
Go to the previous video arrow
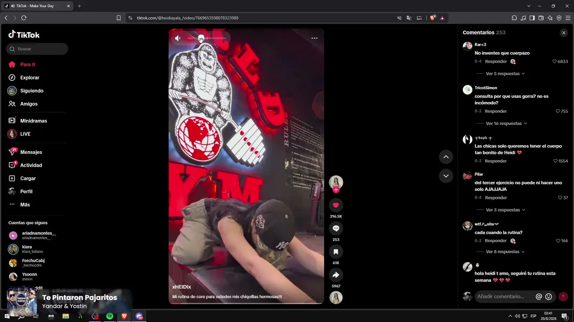coord(446,157)
